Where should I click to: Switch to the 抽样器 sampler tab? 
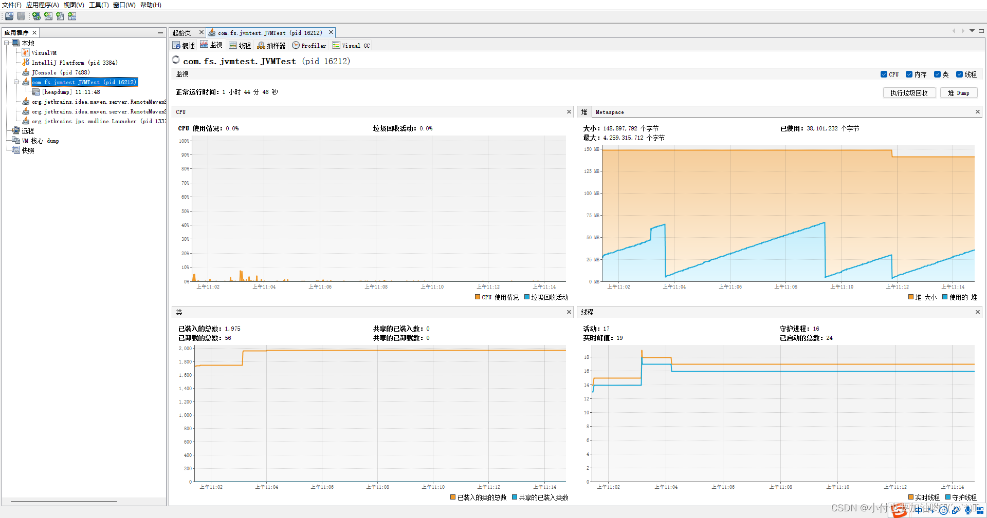point(271,46)
